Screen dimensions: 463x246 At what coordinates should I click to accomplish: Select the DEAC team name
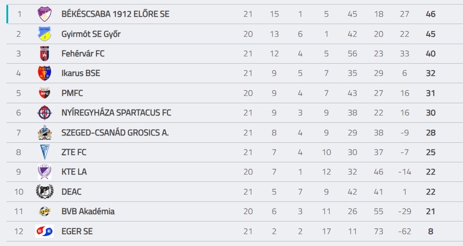coord(71,191)
